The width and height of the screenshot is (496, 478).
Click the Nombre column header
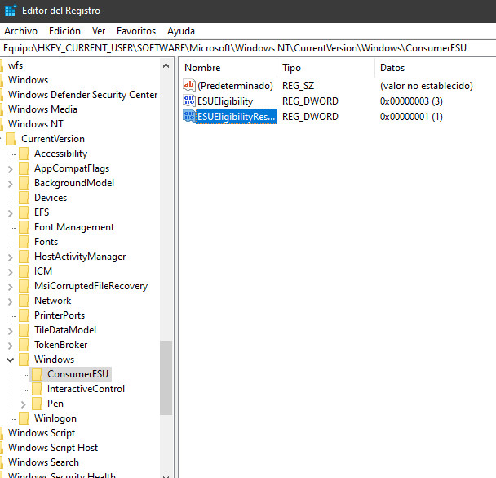pos(228,68)
